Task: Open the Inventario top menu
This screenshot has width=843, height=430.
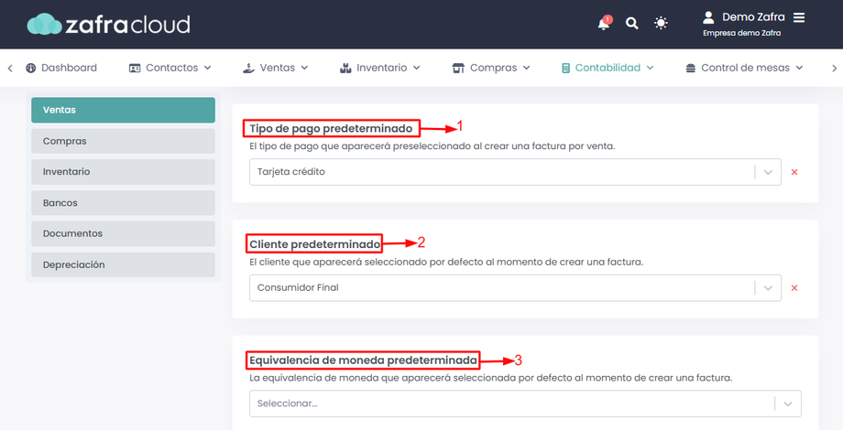Action: [379, 69]
